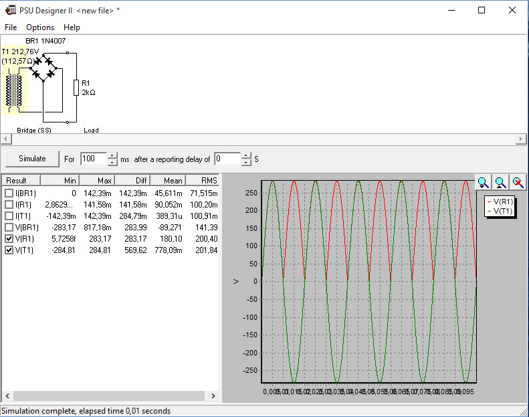
Task: Open the File menu
Action: pyautogui.click(x=11, y=27)
